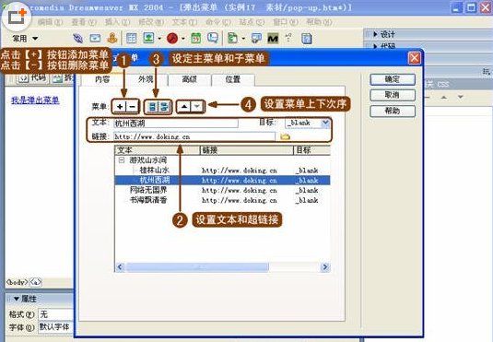Click the 链接 field with http://www.doking.cn
The width and height of the screenshot is (493, 342).
coord(194,136)
